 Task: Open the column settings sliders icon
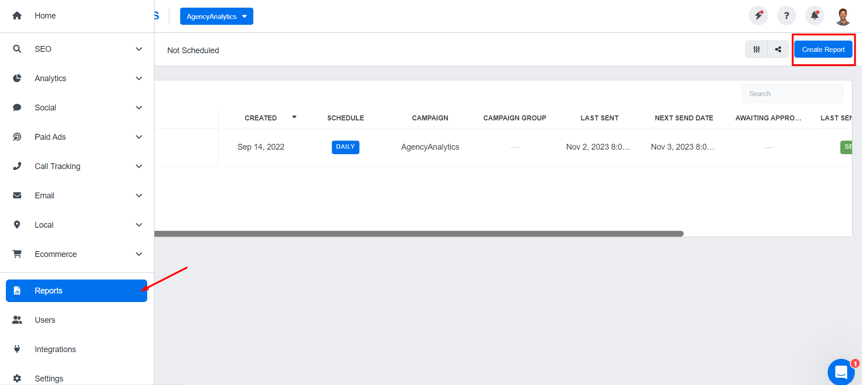756,49
